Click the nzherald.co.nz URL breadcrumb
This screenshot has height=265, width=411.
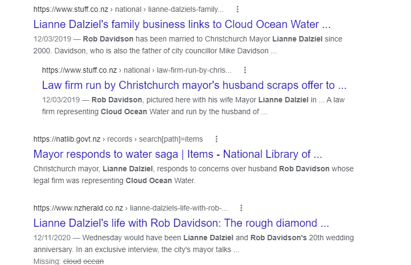(x=130, y=208)
